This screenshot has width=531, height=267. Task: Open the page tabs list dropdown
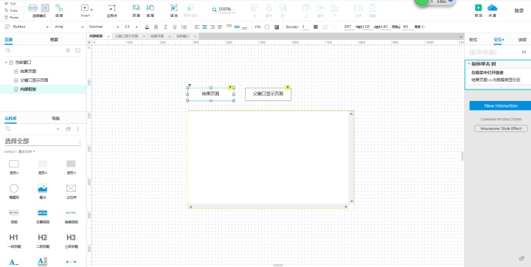(460, 37)
